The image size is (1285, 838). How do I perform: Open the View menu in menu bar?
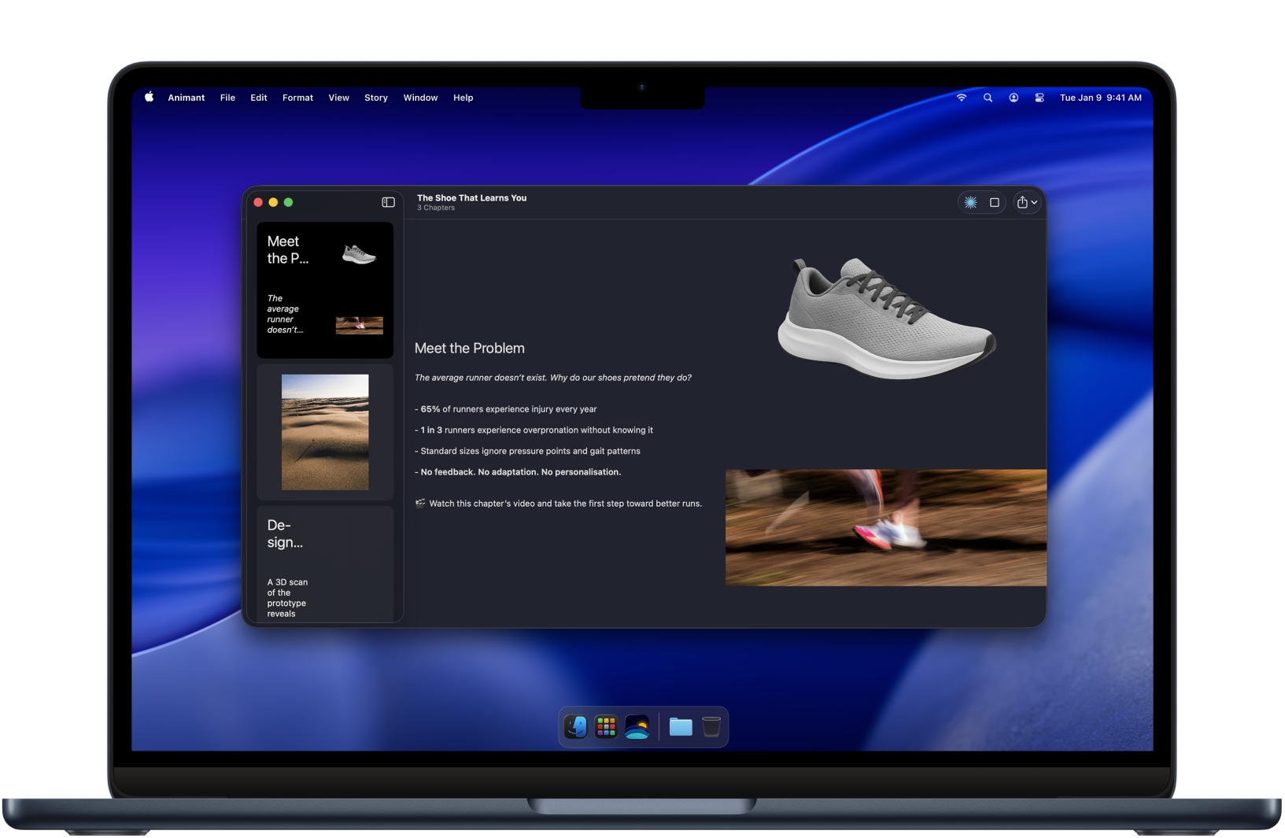point(338,98)
